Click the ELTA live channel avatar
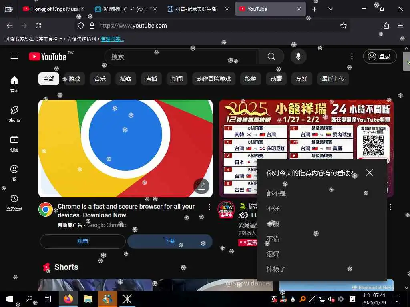Viewport: 410px width, 307px height. click(x=226, y=209)
